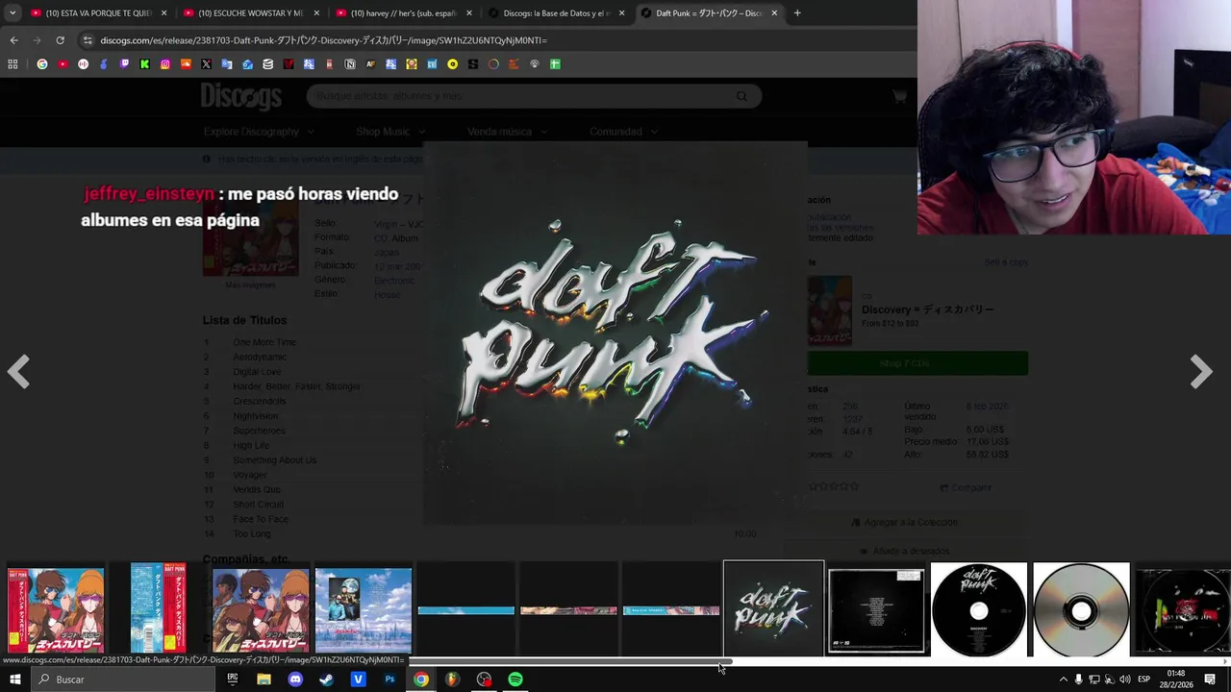Open Discord from taskbar
The image size is (1231, 692).
click(295, 680)
